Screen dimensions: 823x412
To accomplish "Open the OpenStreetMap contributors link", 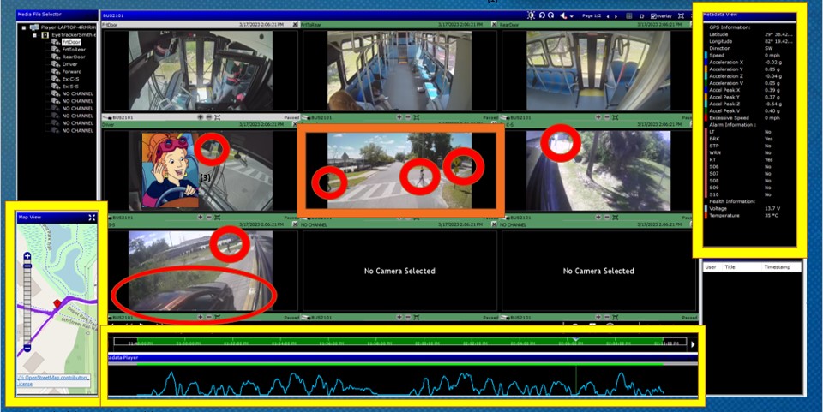I will pos(57,378).
